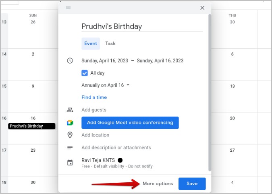
Task: Click the SUN column header
Action: (33, 15)
